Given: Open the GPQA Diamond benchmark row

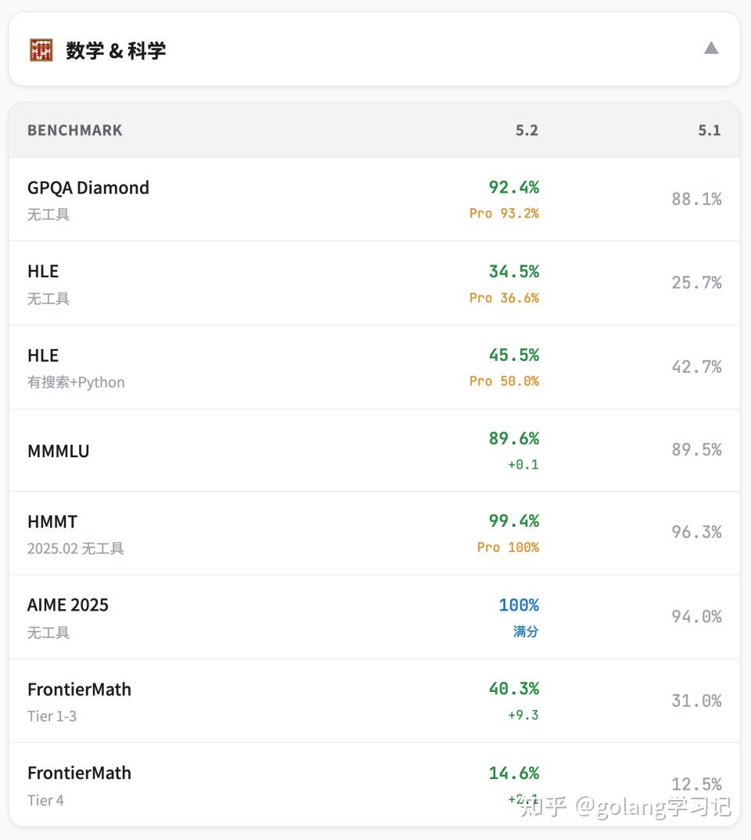Looking at the screenshot, I should point(375,200).
